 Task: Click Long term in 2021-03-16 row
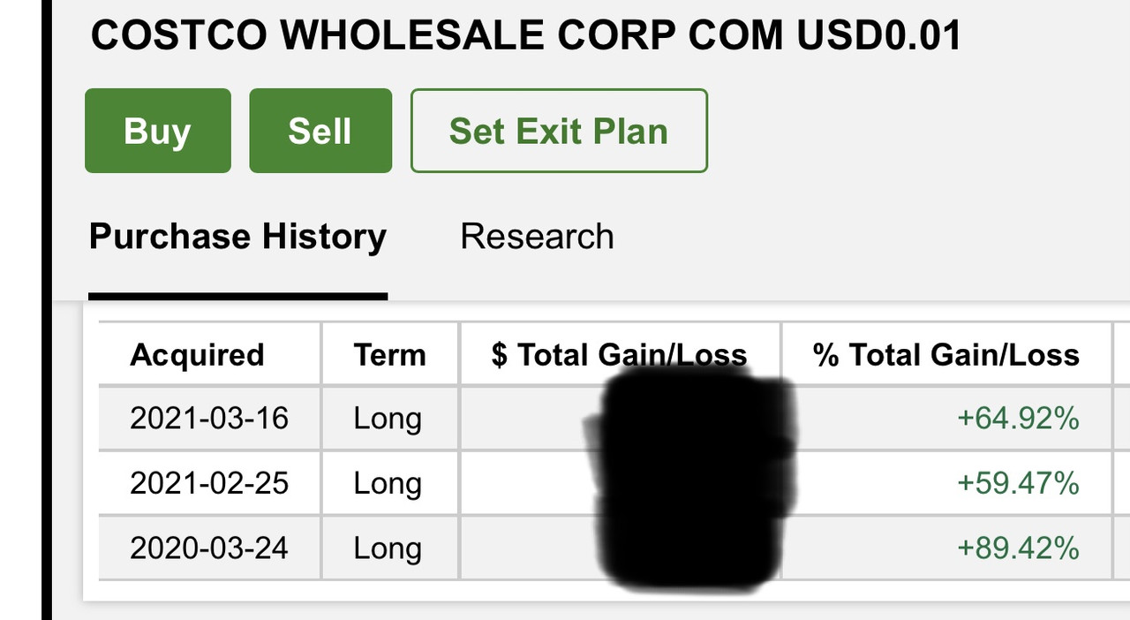click(388, 418)
